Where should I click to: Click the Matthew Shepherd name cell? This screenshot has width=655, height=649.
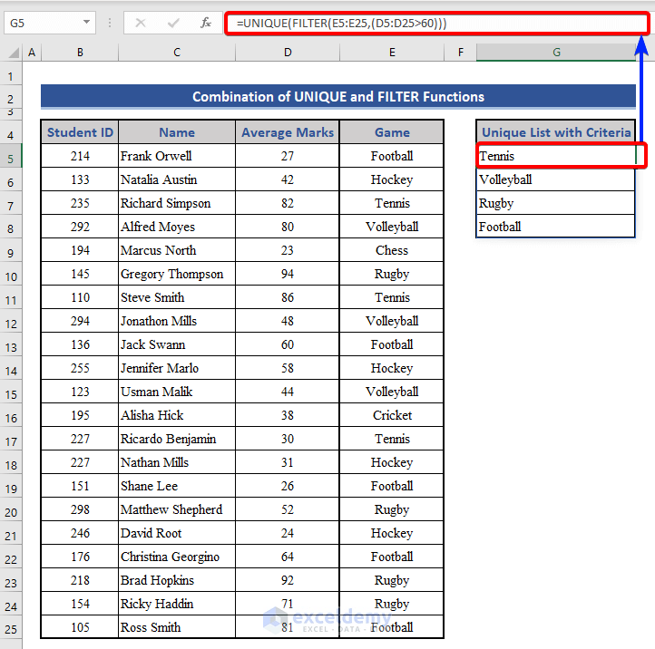click(177, 509)
